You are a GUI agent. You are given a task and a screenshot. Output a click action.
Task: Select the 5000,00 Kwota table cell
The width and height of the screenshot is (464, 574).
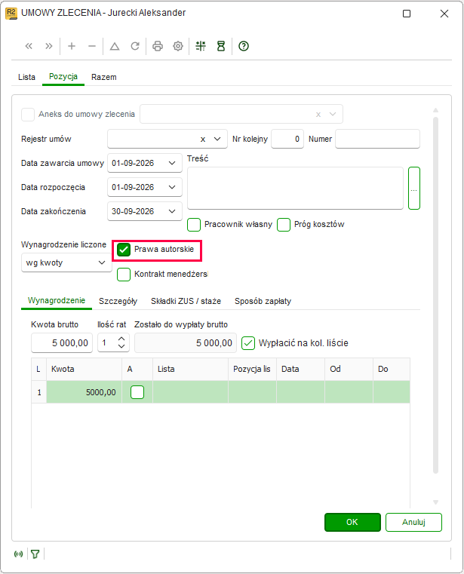[x=84, y=392]
